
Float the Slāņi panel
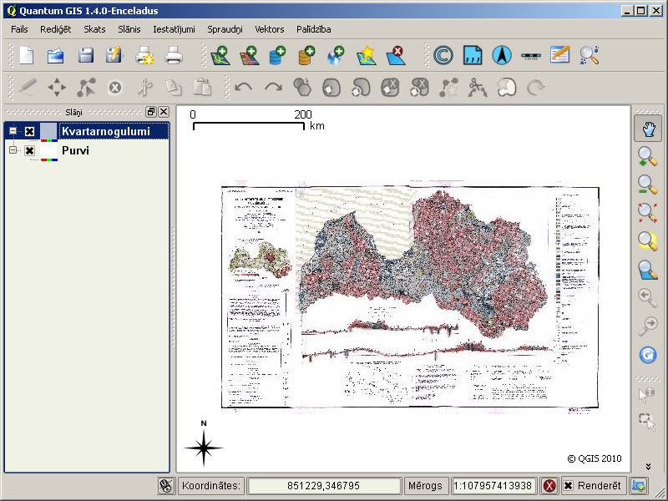click(x=151, y=112)
